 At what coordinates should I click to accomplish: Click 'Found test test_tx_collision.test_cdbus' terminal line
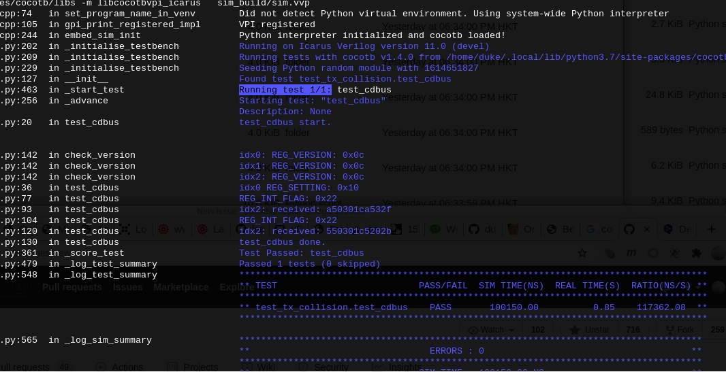pos(345,79)
